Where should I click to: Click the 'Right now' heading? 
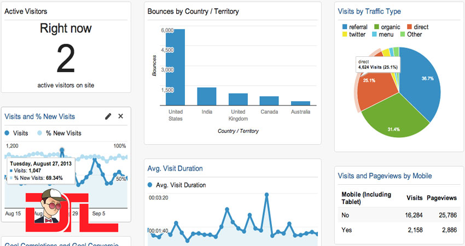(x=66, y=28)
